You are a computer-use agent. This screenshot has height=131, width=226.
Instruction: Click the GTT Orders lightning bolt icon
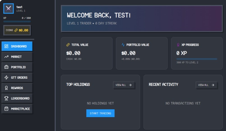[x=6, y=77]
